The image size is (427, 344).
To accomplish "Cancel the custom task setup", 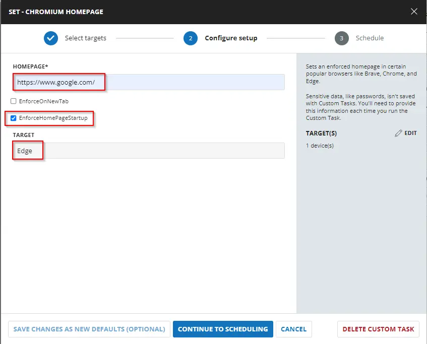I will pyautogui.click(x=293, y=329).
